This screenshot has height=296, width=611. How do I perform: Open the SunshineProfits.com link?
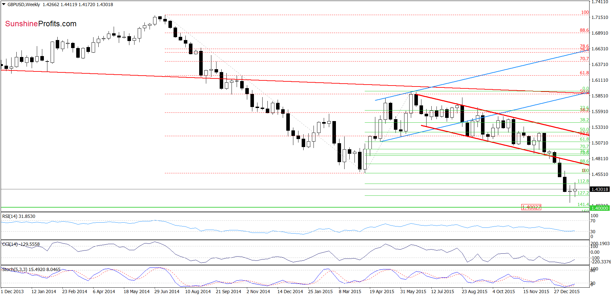[41, 24]
